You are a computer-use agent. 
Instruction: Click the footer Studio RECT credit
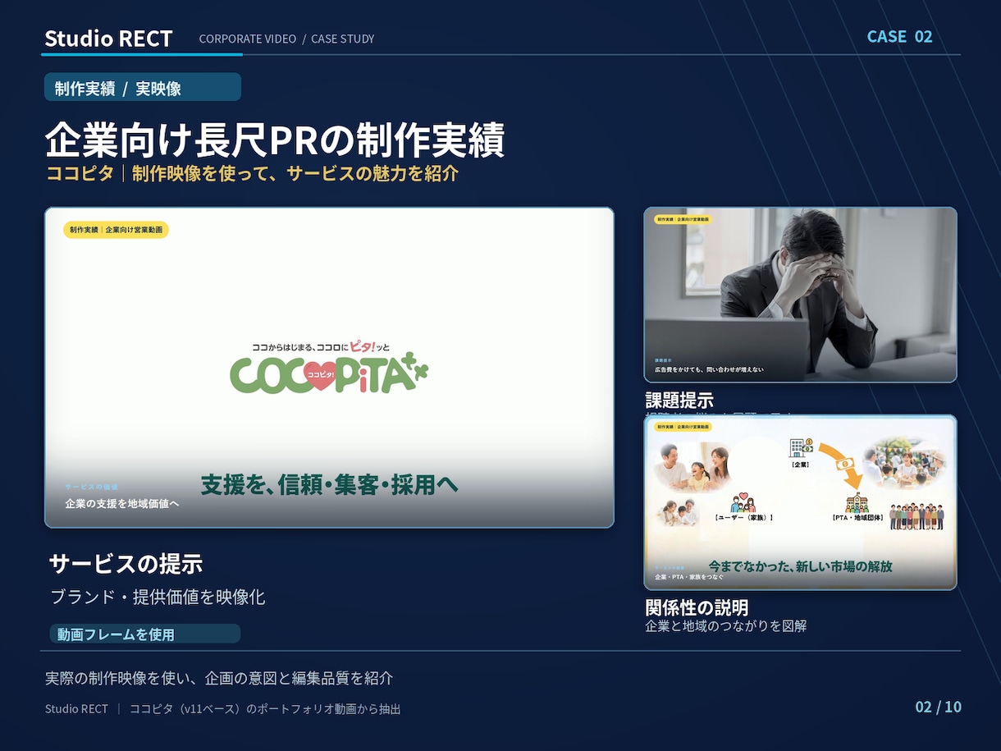[76, 709]
